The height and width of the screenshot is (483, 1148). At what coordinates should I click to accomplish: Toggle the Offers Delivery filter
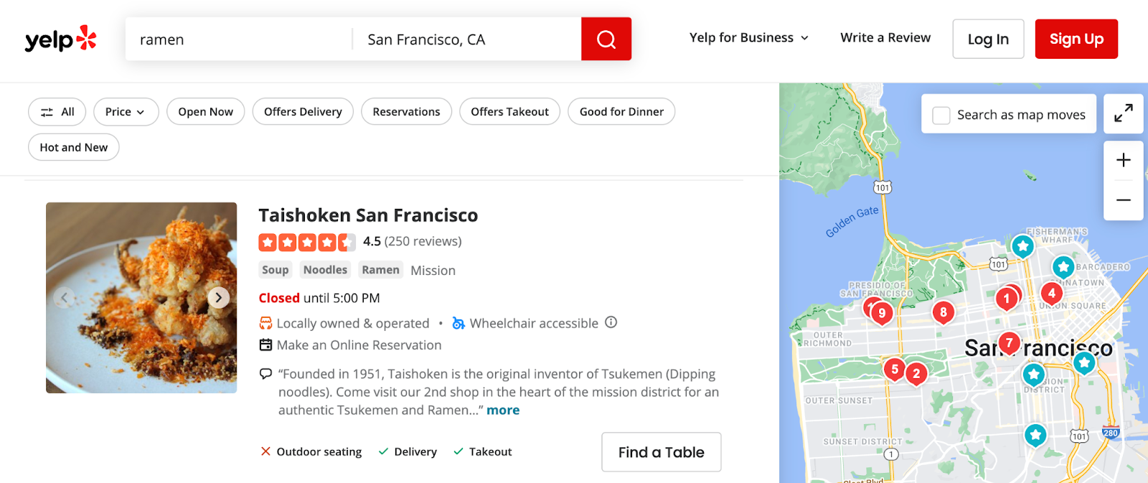coord(303,112)
